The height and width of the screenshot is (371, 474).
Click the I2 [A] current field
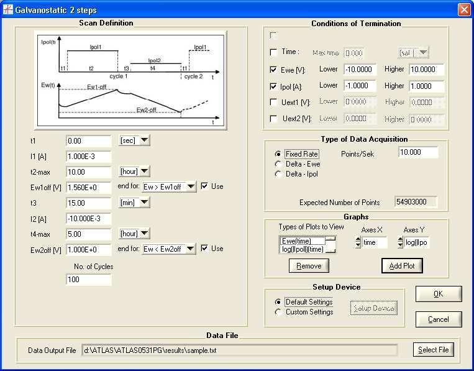pos(89,219)
